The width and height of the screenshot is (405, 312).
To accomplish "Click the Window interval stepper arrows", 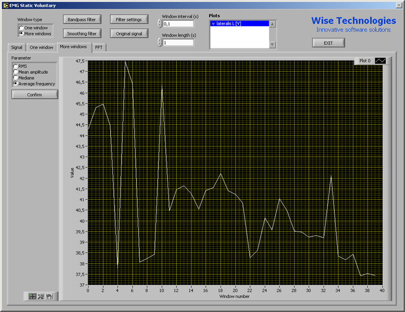I will click(x=160, y=23).
